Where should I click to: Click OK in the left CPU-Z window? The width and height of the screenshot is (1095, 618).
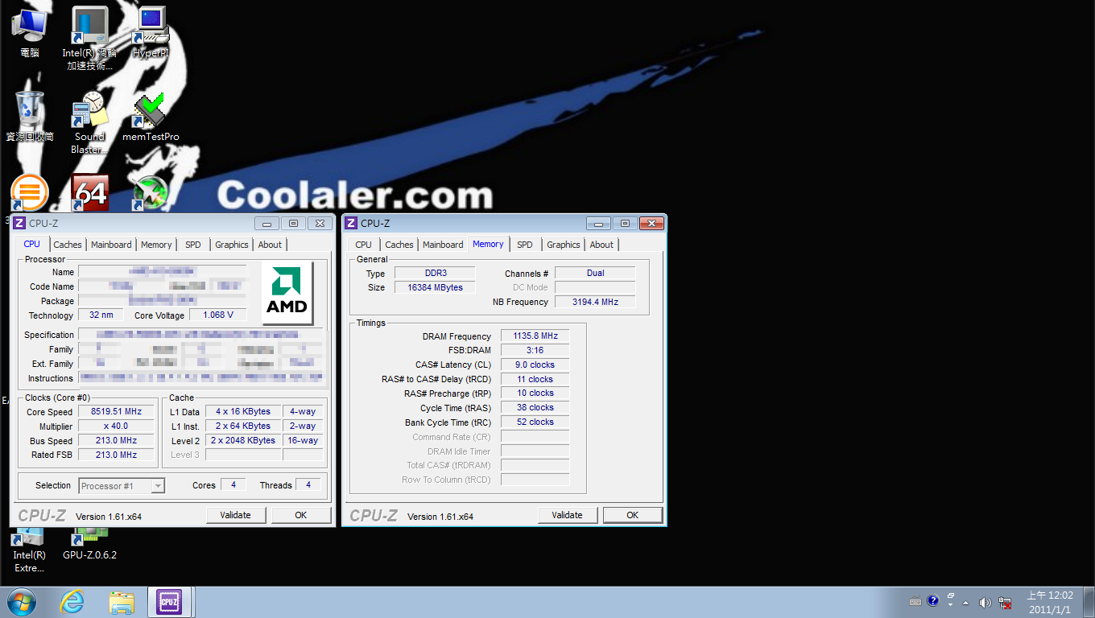pyautogui.click(x=301, y=515)
